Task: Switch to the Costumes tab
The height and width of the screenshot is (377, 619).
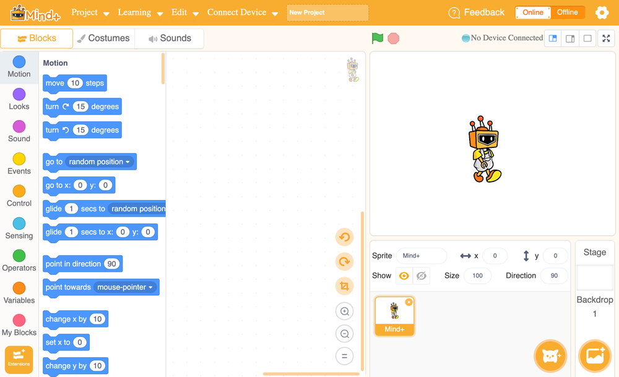Action: (103, 38)
